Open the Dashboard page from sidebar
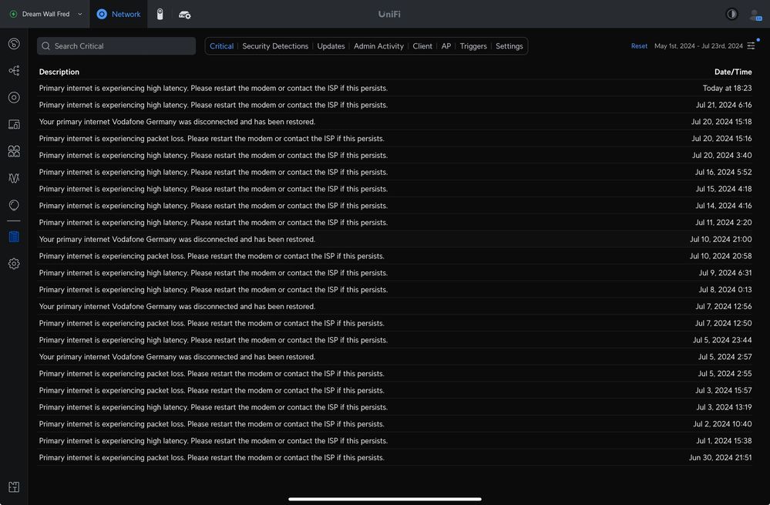 coord(14,44)
